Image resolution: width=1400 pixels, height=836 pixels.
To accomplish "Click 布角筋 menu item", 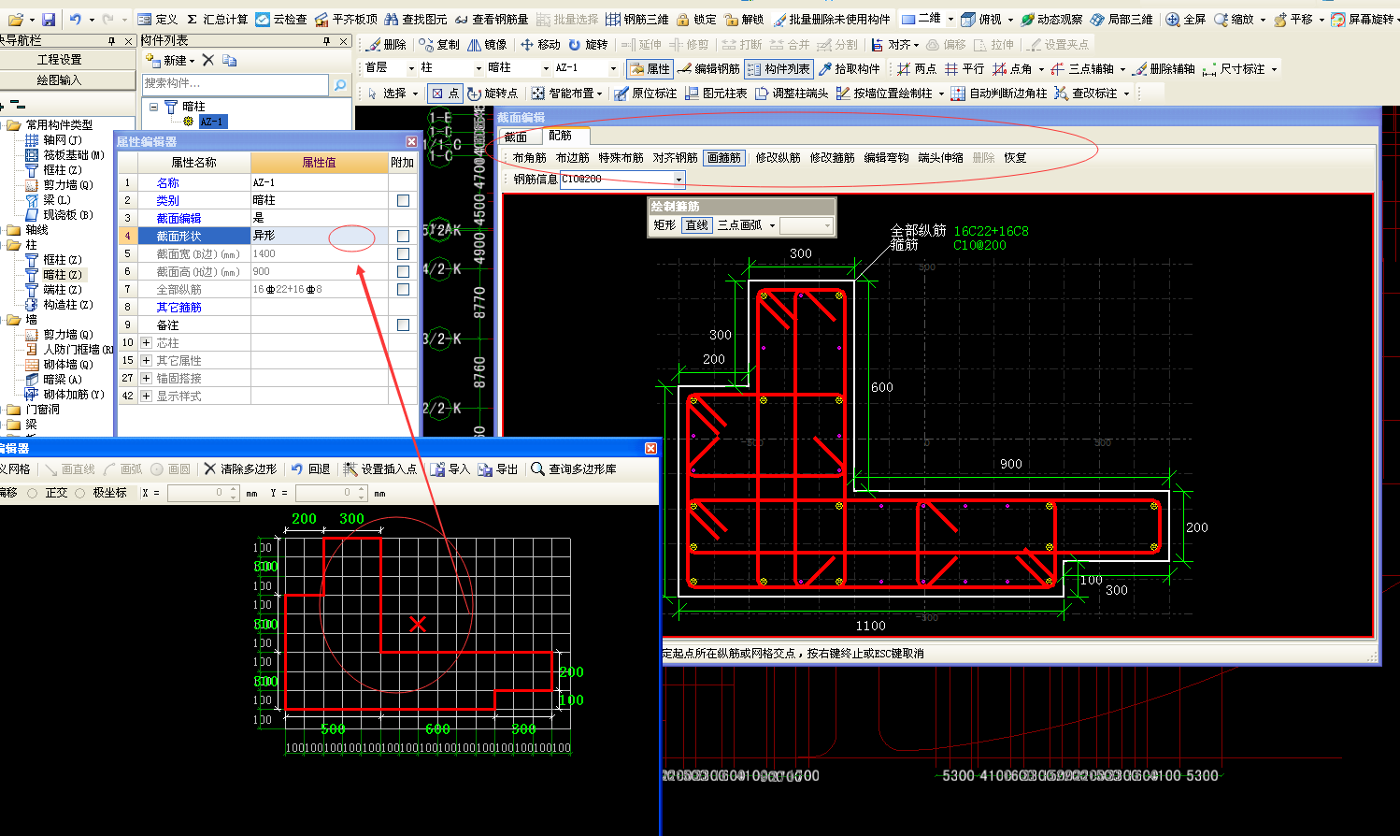I will point(530,158).
